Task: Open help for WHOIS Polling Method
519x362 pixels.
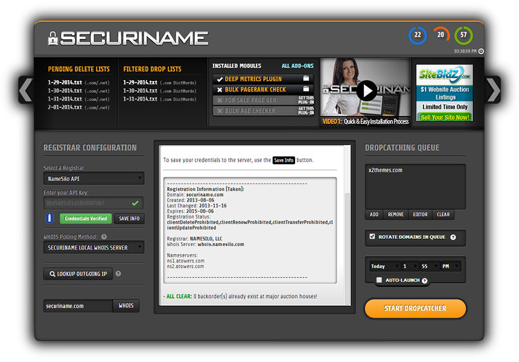Action: click(104, 237)
